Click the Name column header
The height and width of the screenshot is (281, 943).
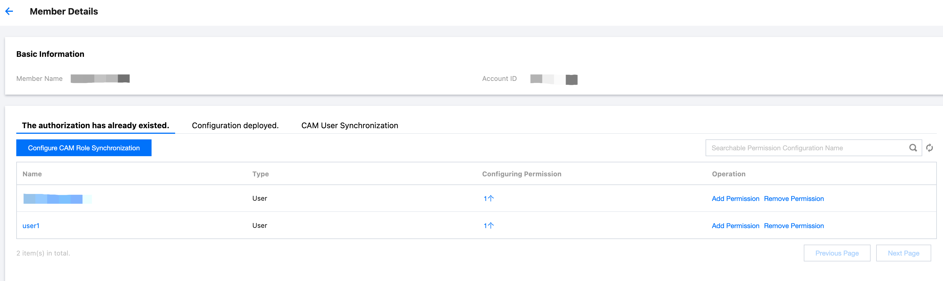click(32, 174)
